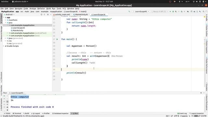208x117 pixels.
Task: Toggle the Project side tab
Action: pyautogui.click(x=1, y=19)
